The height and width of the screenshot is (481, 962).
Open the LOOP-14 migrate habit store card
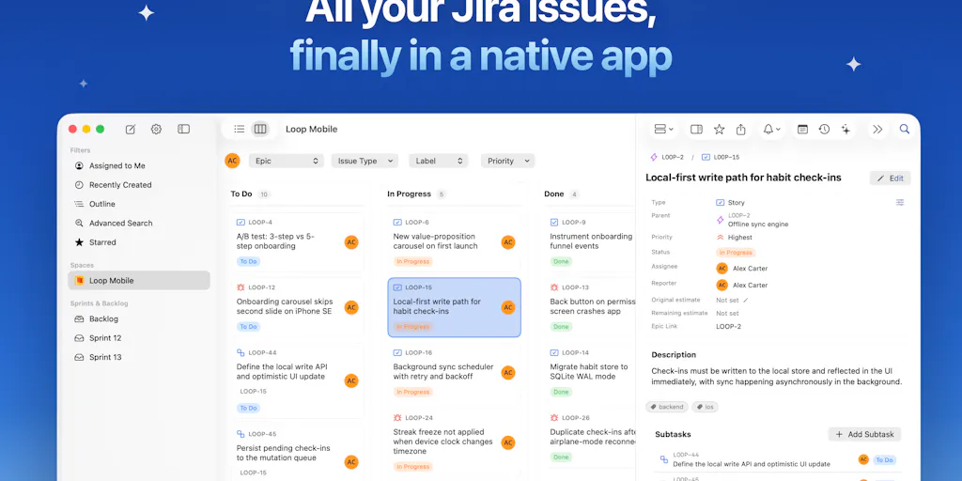coord(590,372)
